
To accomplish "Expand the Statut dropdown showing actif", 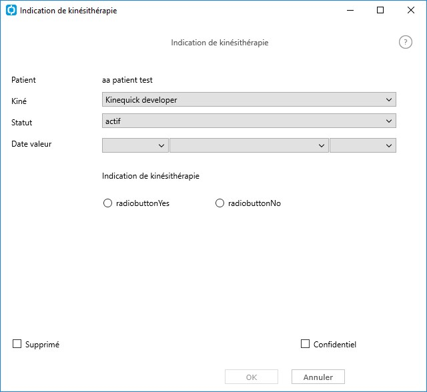I will (249, 121).
